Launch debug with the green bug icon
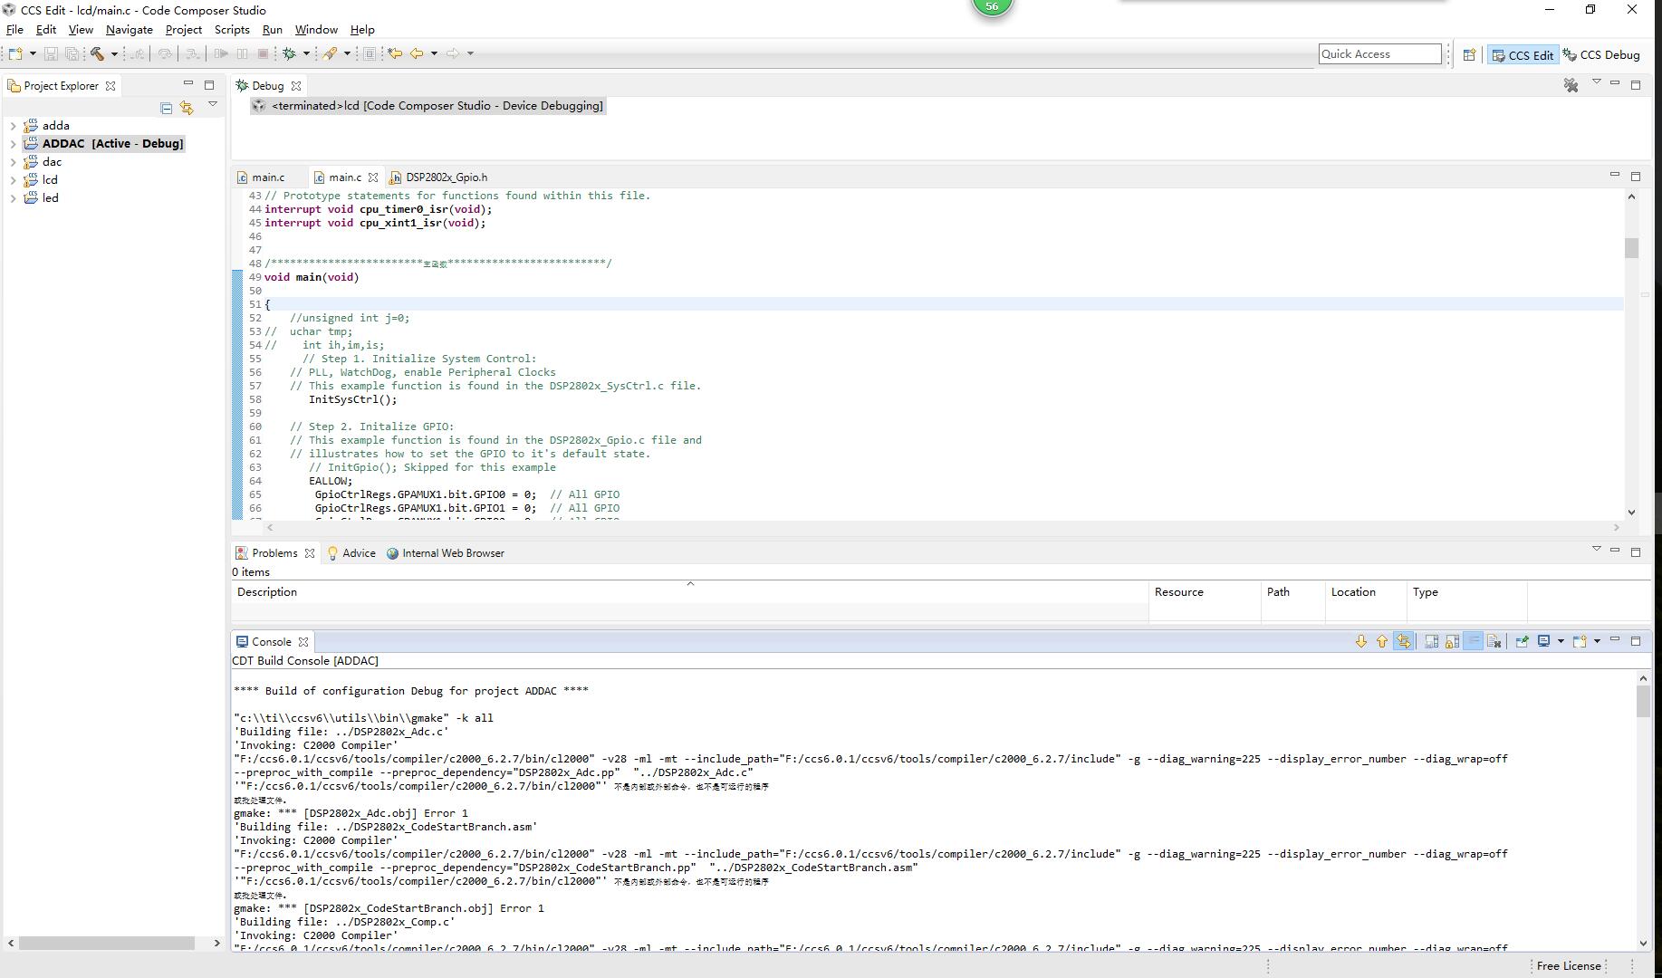1662x978 pixels. [x=290, y=53]
